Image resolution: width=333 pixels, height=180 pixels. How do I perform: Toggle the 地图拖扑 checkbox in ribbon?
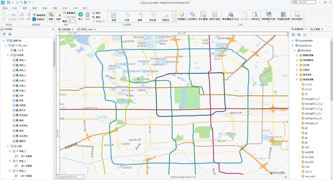(34, 19)
